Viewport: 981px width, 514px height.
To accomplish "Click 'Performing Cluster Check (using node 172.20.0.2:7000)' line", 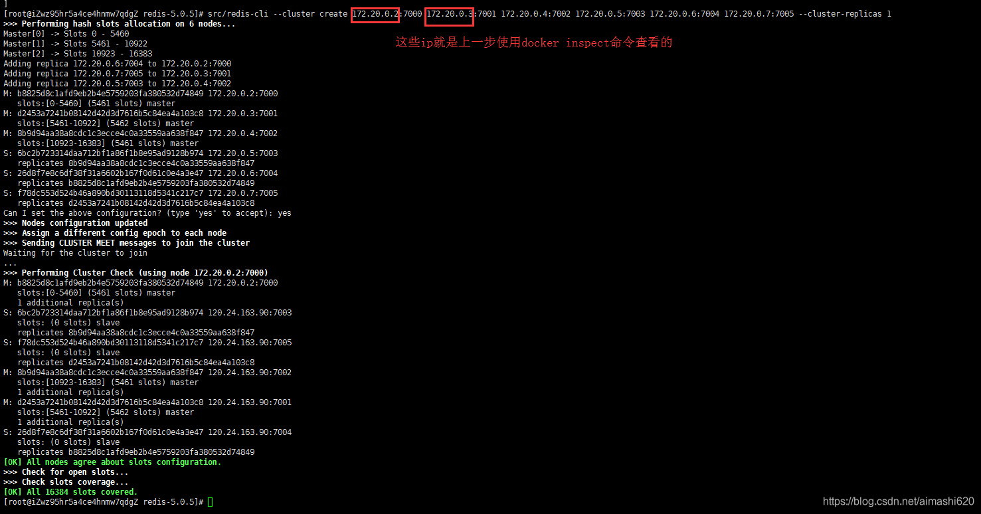I will point(136,273).
